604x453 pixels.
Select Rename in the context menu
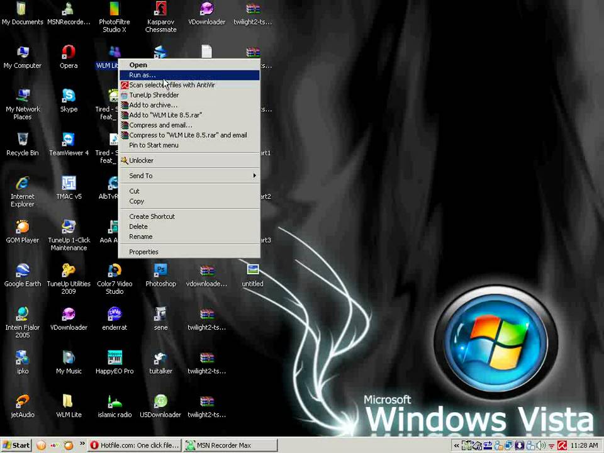(x=189, y=237)
